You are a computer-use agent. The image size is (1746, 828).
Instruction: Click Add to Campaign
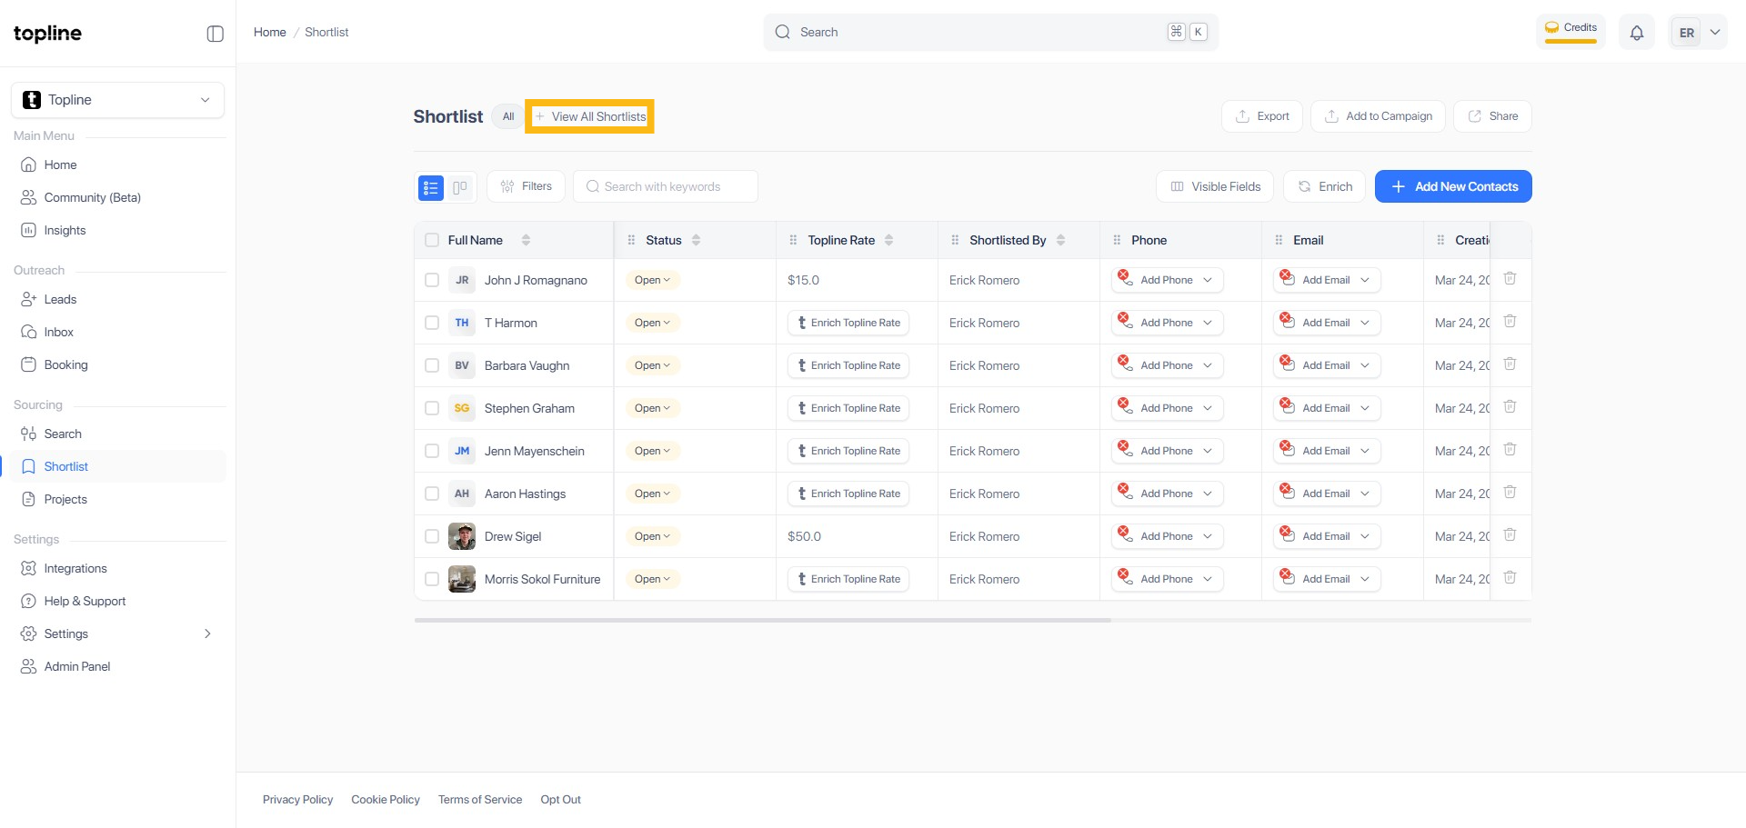tap(1378, 116)
